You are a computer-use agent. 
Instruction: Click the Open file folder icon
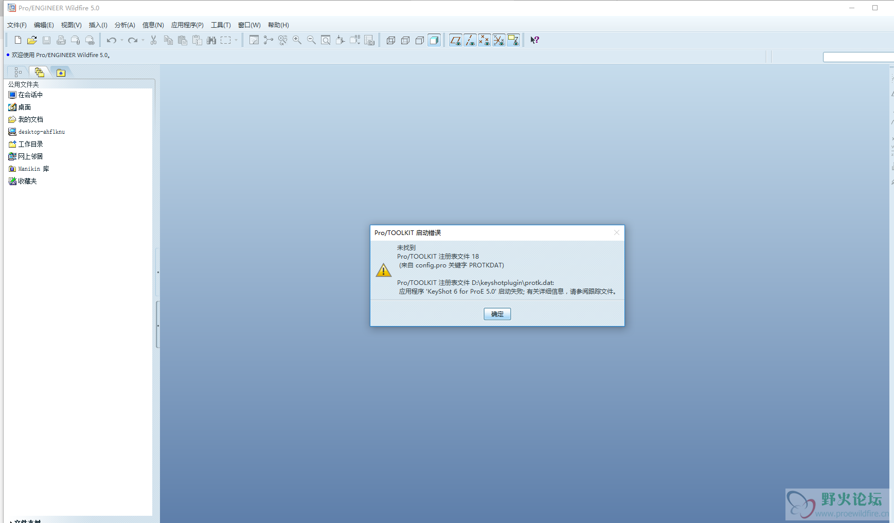coord(32,40)
